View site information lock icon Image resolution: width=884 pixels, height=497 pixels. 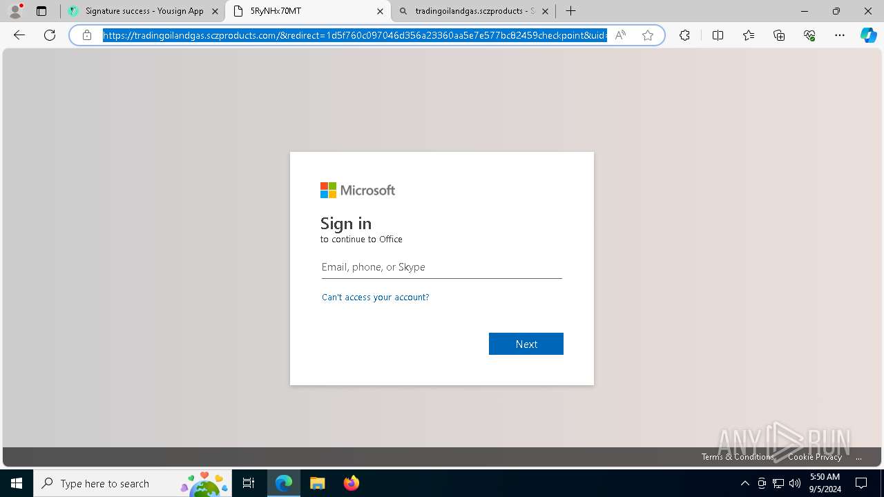86,35
